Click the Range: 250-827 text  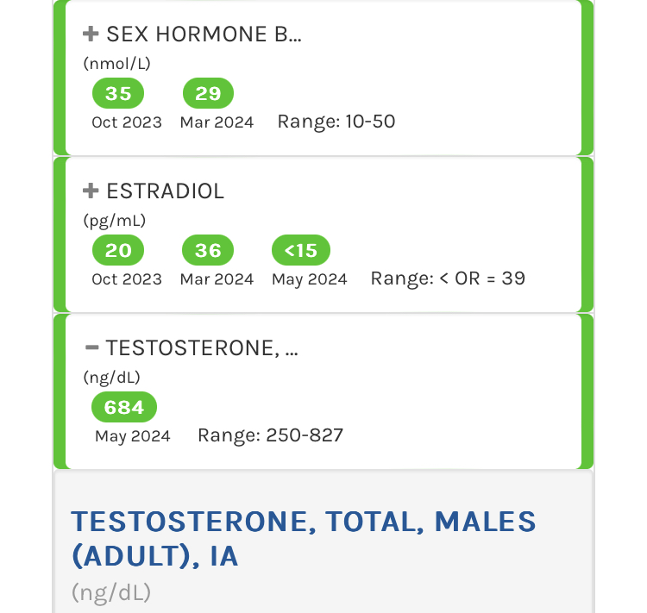[x=270, y=435]
